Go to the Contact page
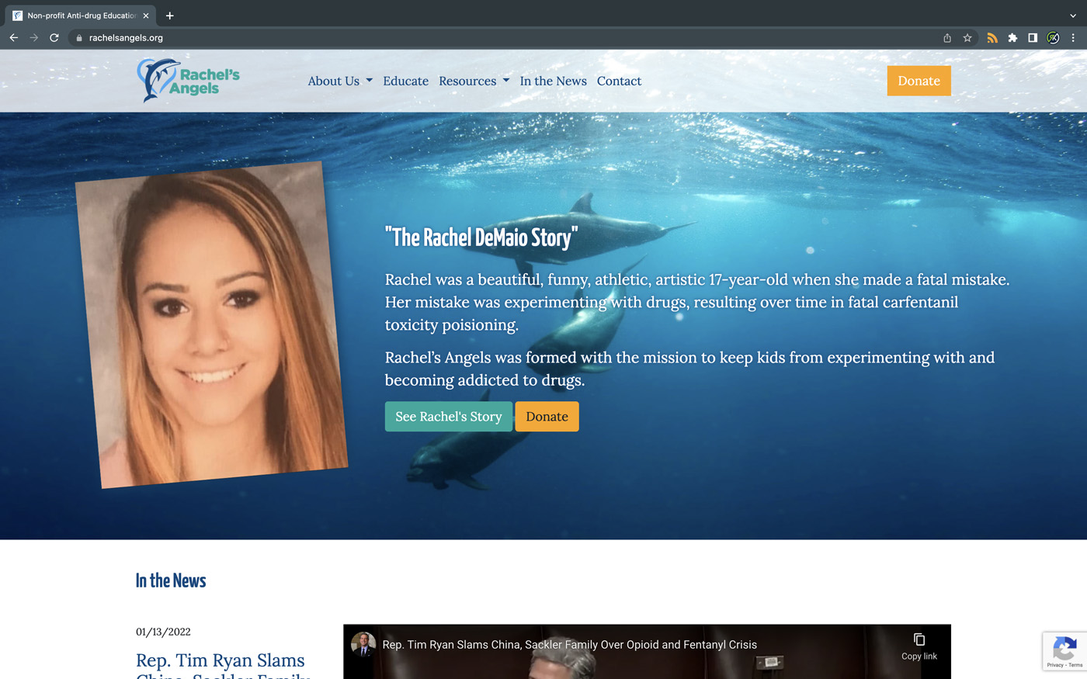Image resolution: width=1087 pixels, height=679 pixels. click(619, 81)
